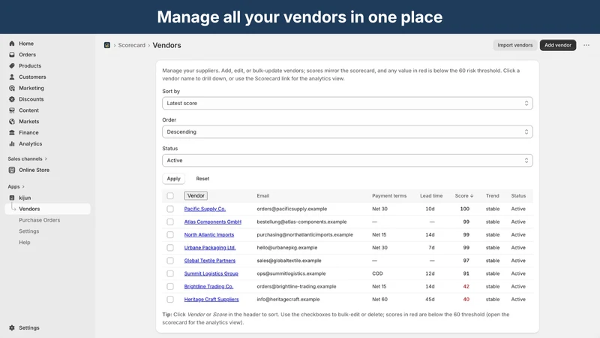Click the Markets globe icon
The height and width of the screenshot is (338, 600).
tap(12, 122)
